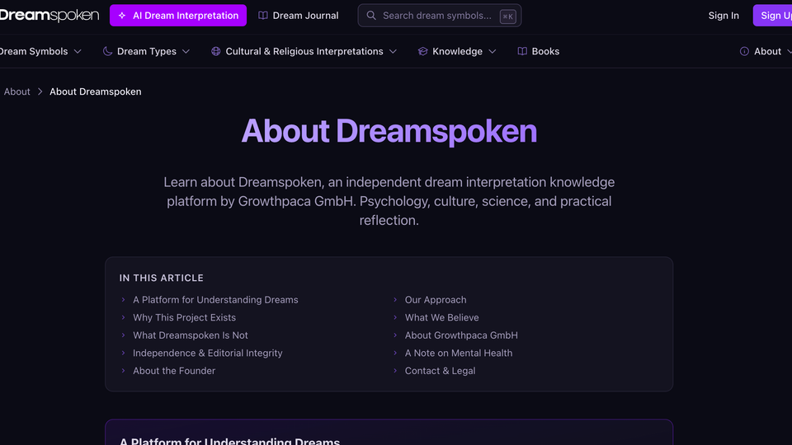The width and height of the screenshot is (792, 445).
Task: Open the About menu in navigation
Action: click(x=767, y=51)
